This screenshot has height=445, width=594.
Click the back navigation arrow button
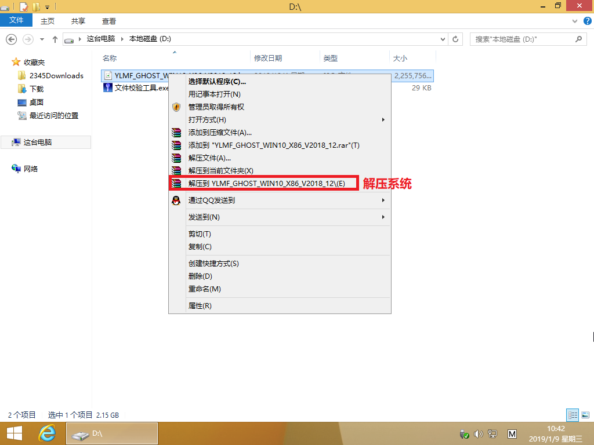click(x=12, y=39)
